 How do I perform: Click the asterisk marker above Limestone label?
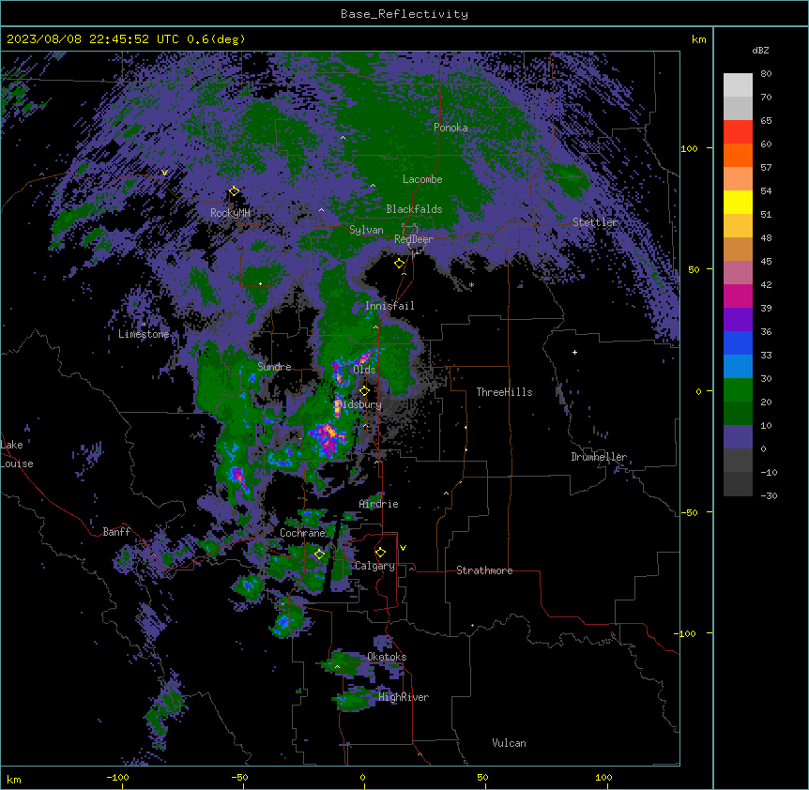[145, 325]
